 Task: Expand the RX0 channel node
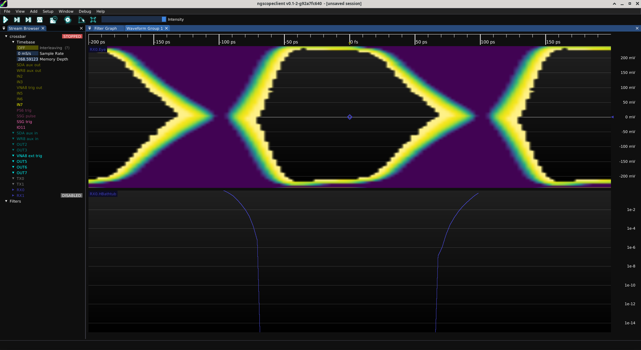click(13, 190)
